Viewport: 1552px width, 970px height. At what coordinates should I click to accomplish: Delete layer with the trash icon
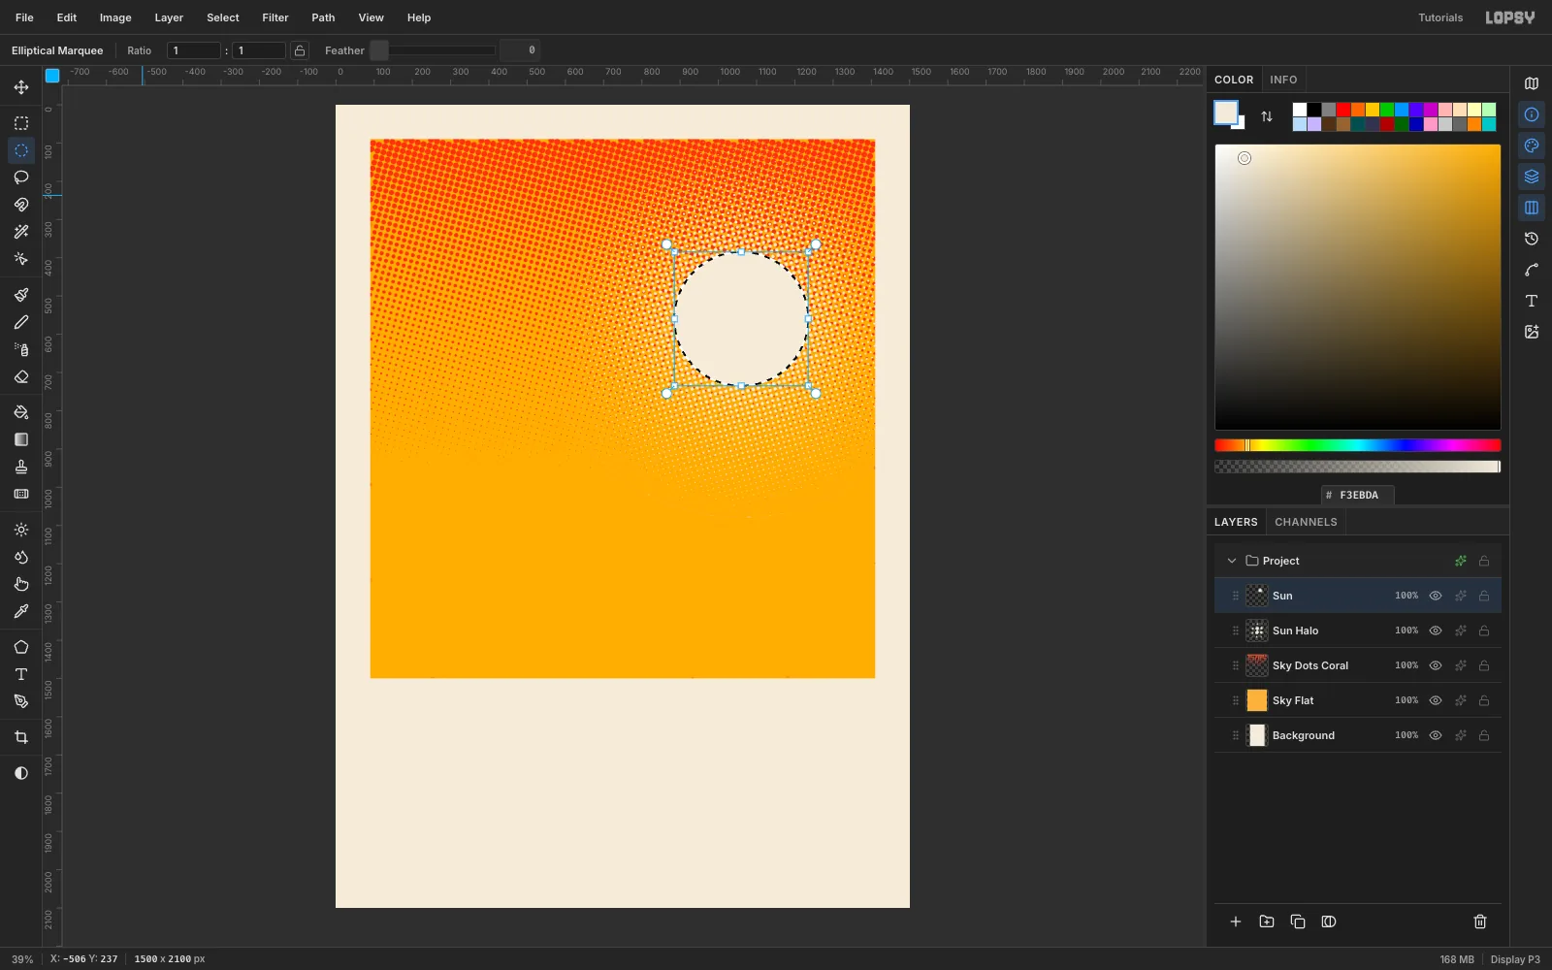(x=1480, y=921)
